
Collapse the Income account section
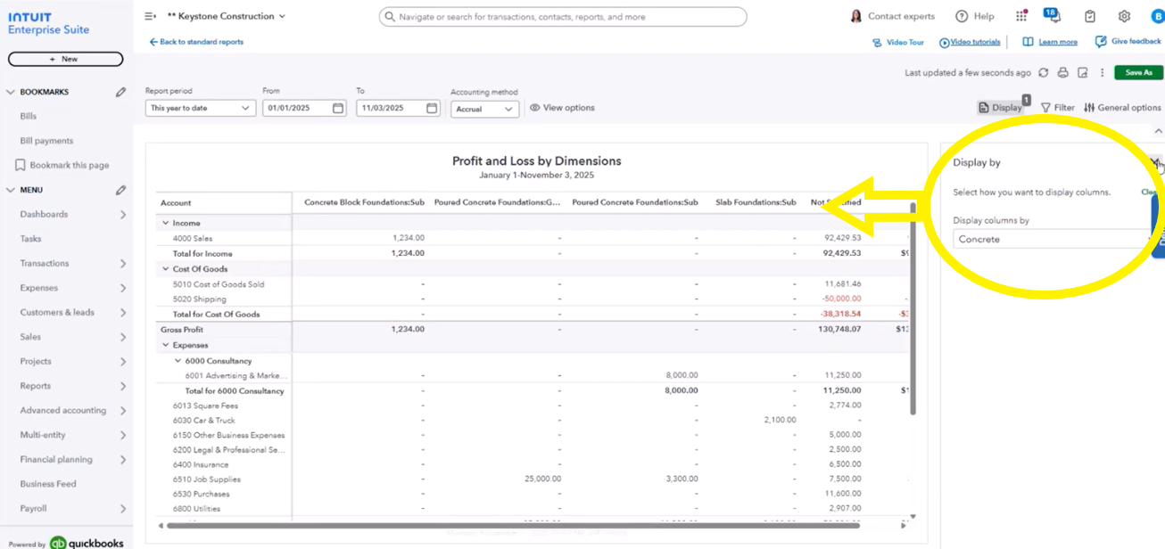click(165, 224)
